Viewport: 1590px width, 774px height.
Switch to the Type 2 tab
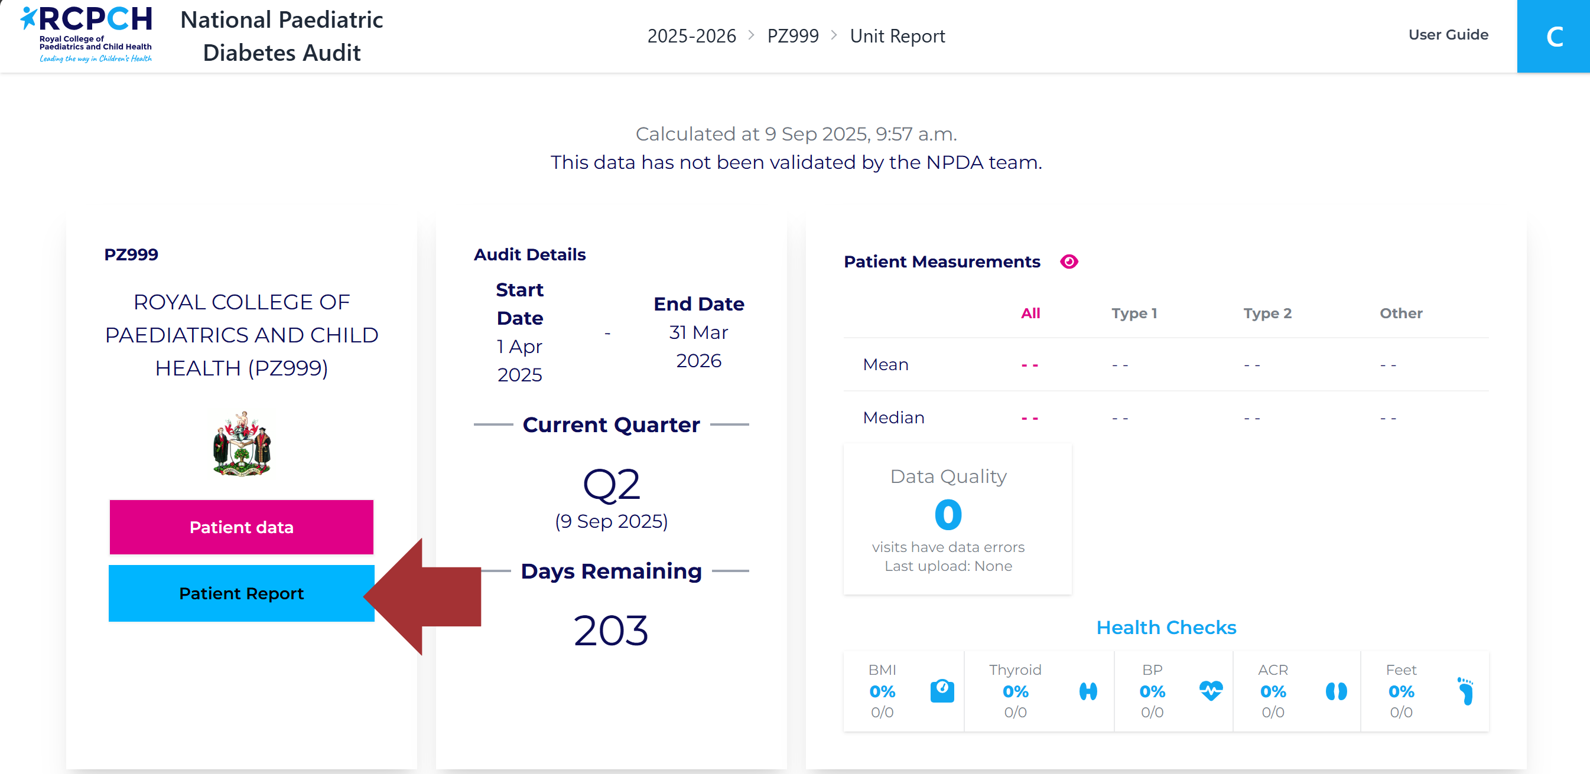click(1267, 313)
